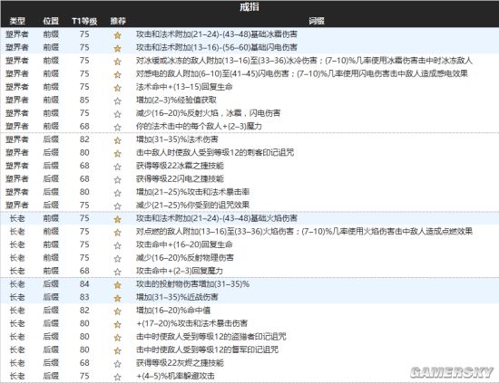Click the table title 戒指
Image resolution: width=499 pixels, height=383 pixels.
tap(249, 7)
